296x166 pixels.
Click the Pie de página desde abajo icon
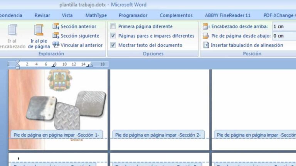point(206,36)
